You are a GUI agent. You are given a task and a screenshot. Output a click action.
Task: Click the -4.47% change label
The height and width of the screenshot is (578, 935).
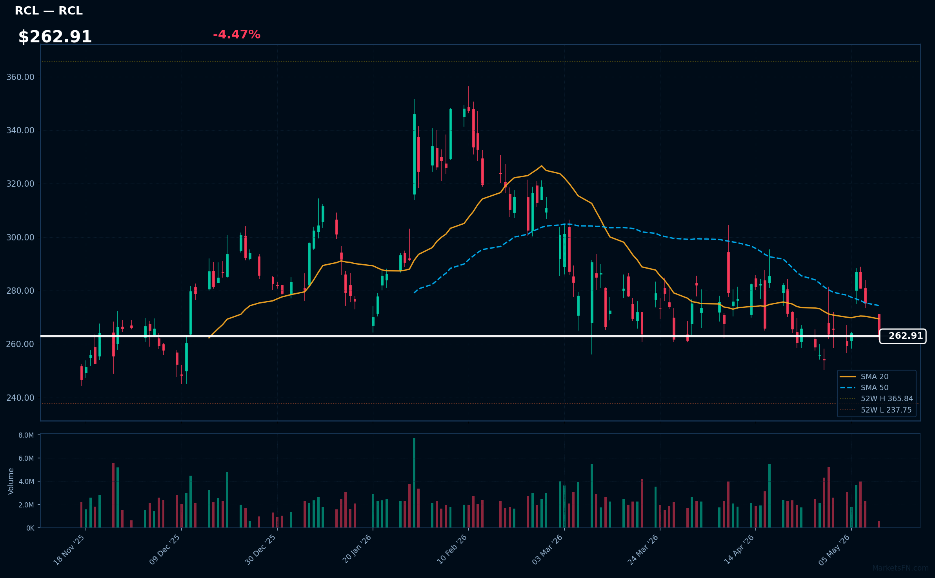coord(236,35)
